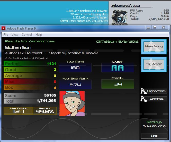171x142 pixels.
Task: Click the red cartoon character picture
Action: [72, 103]
